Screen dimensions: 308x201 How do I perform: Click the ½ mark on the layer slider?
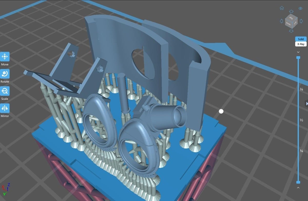pyautogui.click(x=302, y=120)
